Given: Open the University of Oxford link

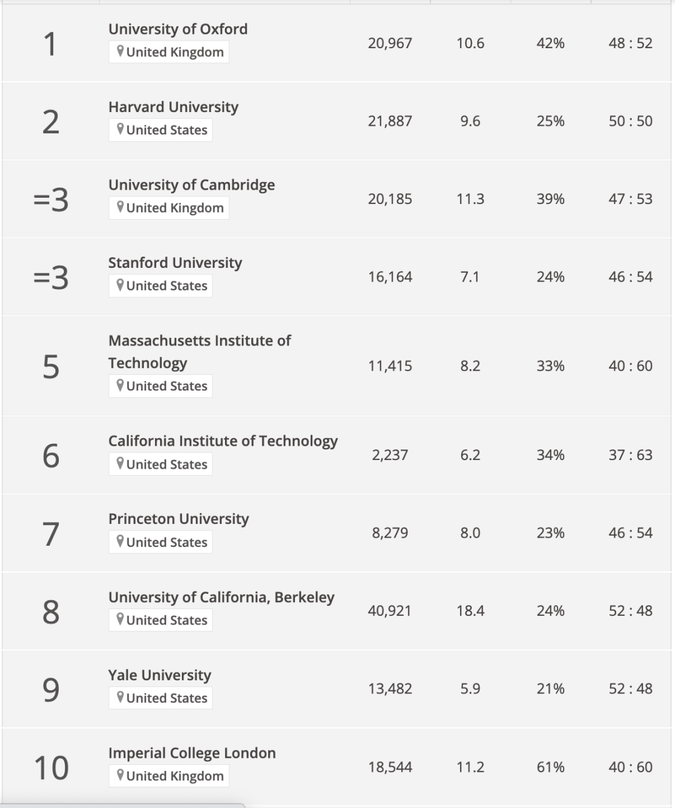Looking at the screenshot, I should (178, 29).
